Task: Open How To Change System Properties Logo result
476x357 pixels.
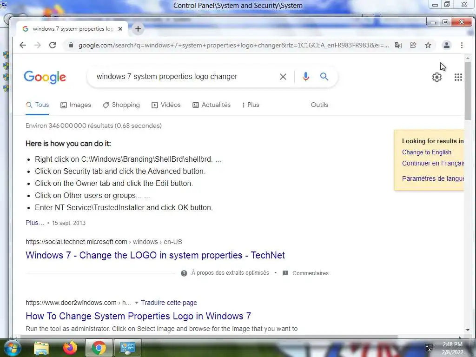Action: point(138,316)
